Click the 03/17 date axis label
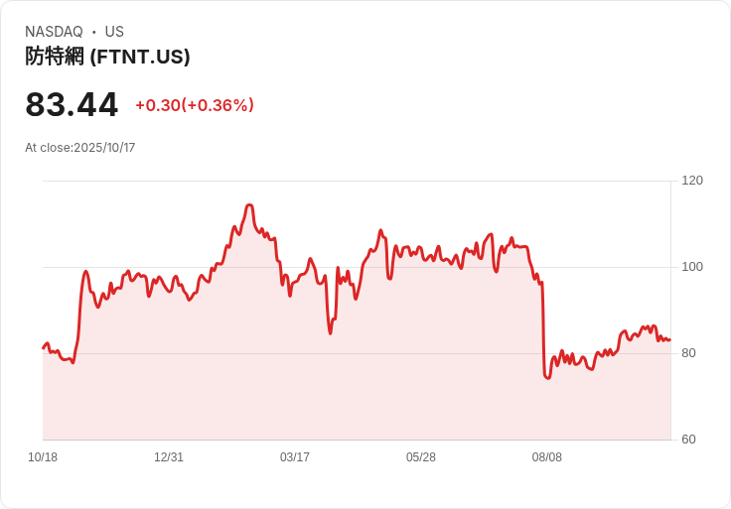Image resolution: width=731 pixels, height=509 pixels. (295, 457)
